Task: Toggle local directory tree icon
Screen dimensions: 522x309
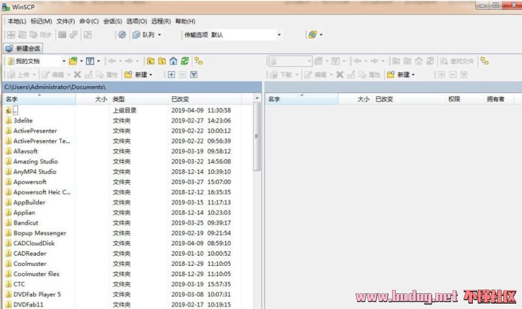Action: (x=198, y=61)
